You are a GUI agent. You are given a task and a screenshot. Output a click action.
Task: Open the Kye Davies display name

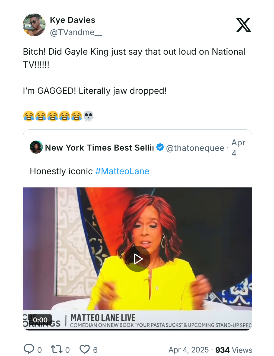[x=72, y=20]
